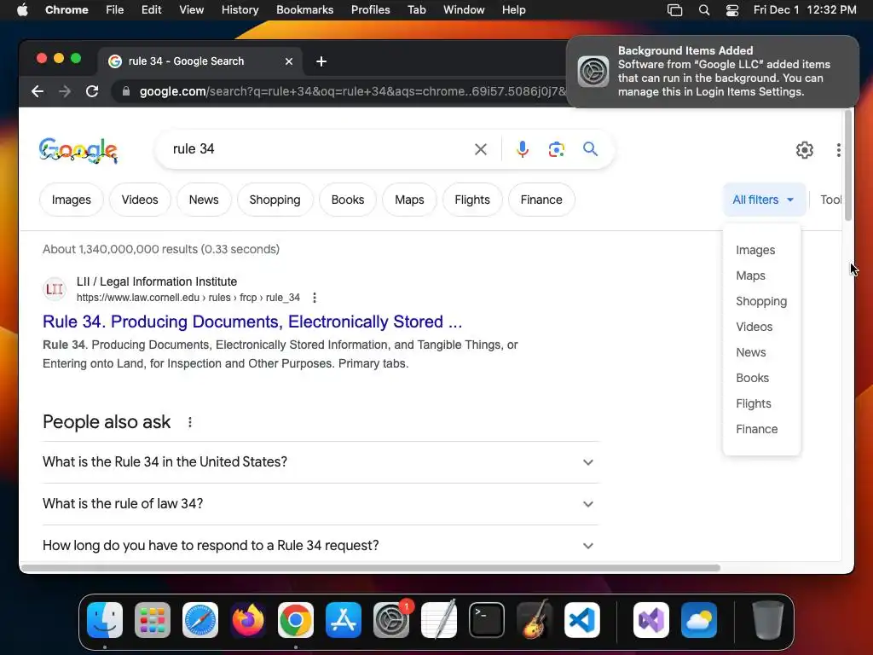Launch Firefox from the Dock
Image resolution: width=873 pixels, height=655 pixels.
tap(248, 619)
